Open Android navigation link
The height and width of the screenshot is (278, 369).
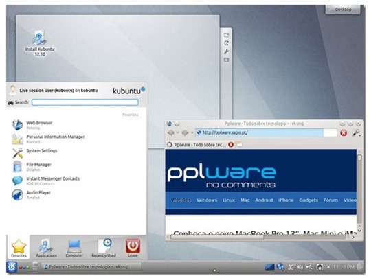point(264,200)
